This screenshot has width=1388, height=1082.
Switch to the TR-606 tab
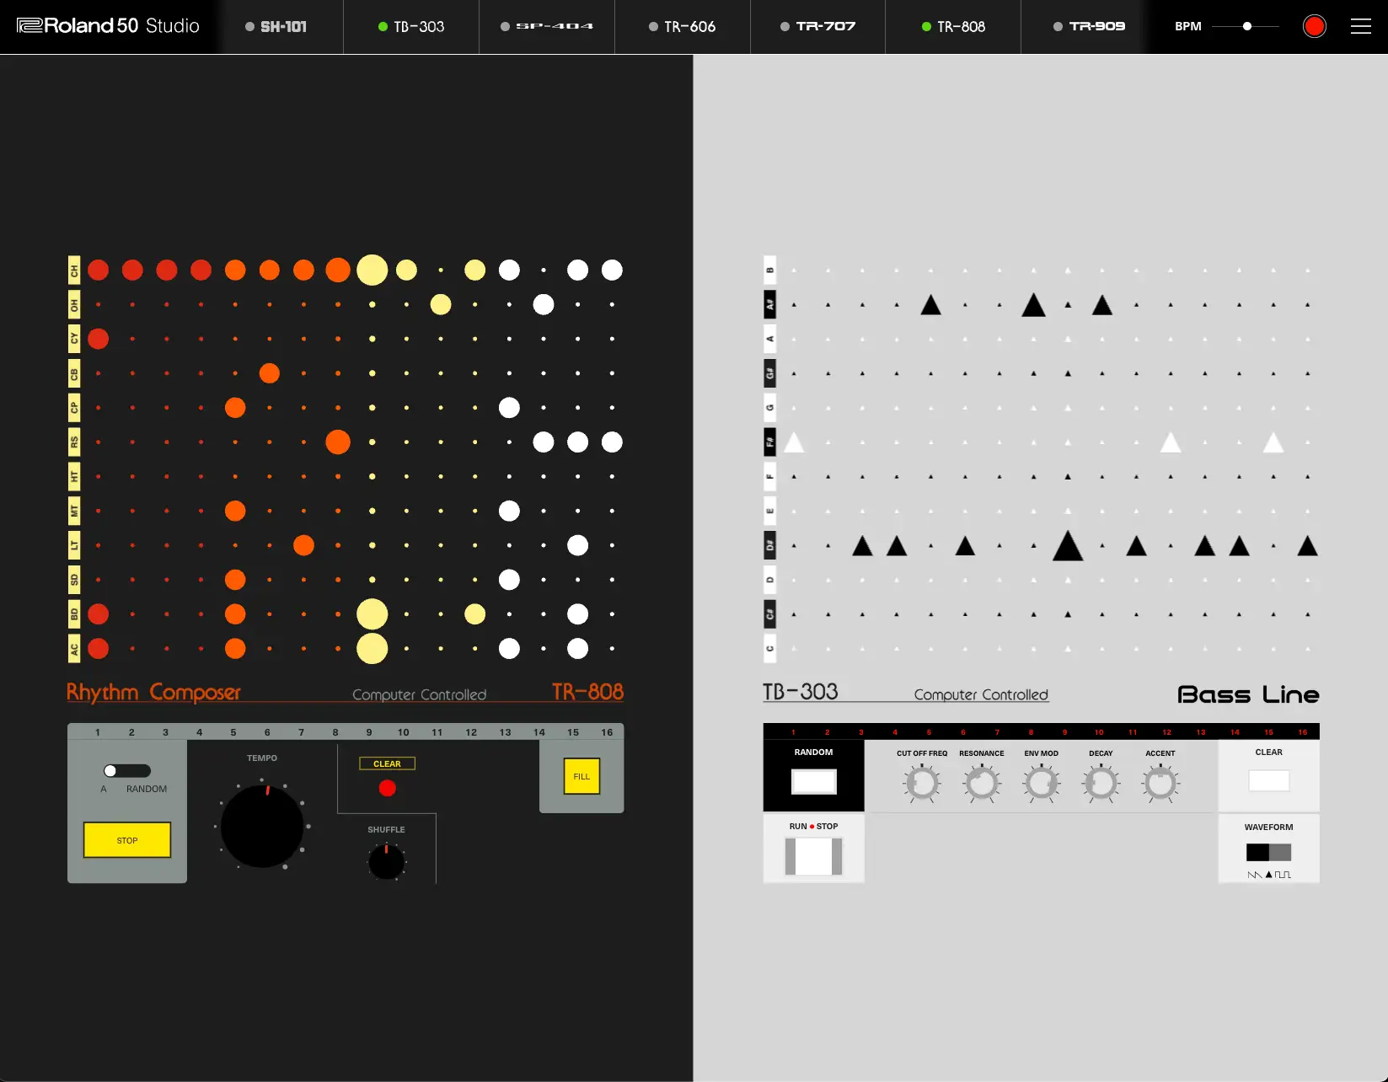pyautogui.click(x=683, y=27)
